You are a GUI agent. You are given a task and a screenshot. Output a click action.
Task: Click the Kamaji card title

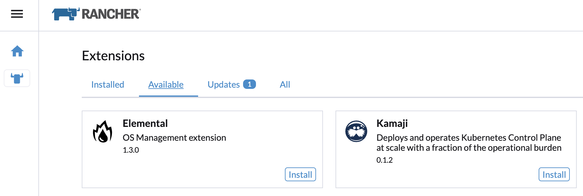point(392,123)
